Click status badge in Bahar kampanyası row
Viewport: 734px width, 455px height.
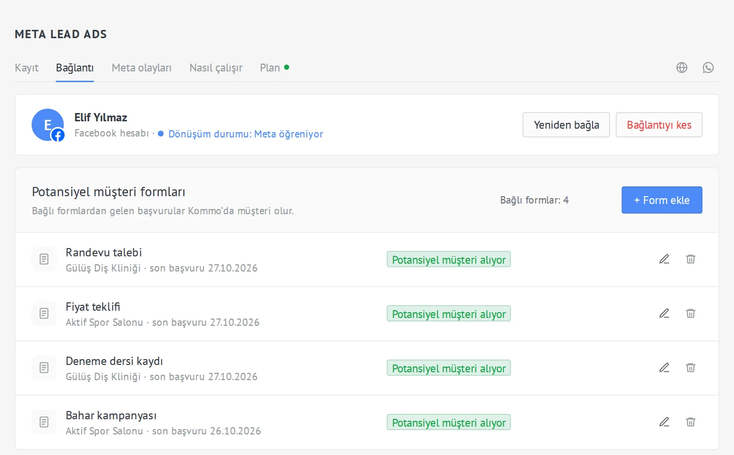pos(449,422)
